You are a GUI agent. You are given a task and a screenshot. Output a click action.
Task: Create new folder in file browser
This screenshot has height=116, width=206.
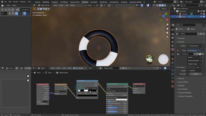(x=17, y=10)
